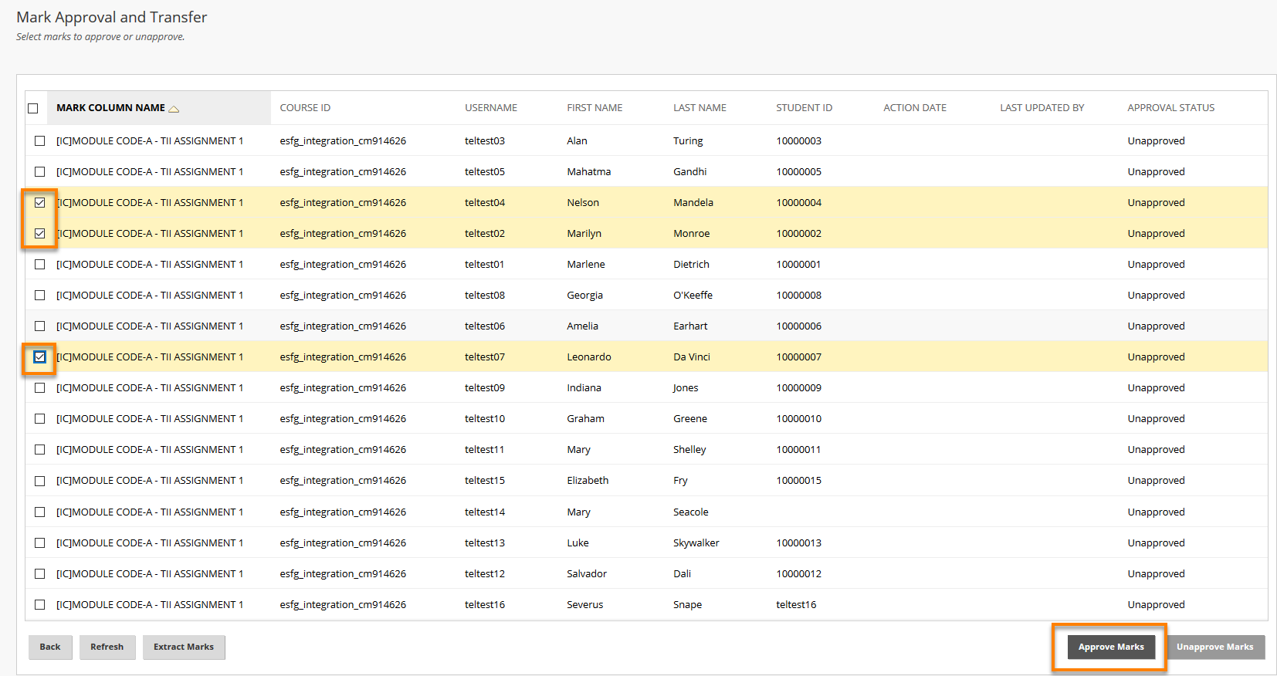Sort by Username column header
The image size is (1277, 676).
491,108
